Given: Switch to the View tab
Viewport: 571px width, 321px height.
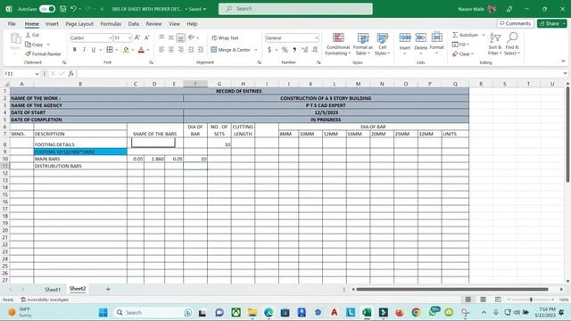Looking at the screenshot, I should coord(174,24).
